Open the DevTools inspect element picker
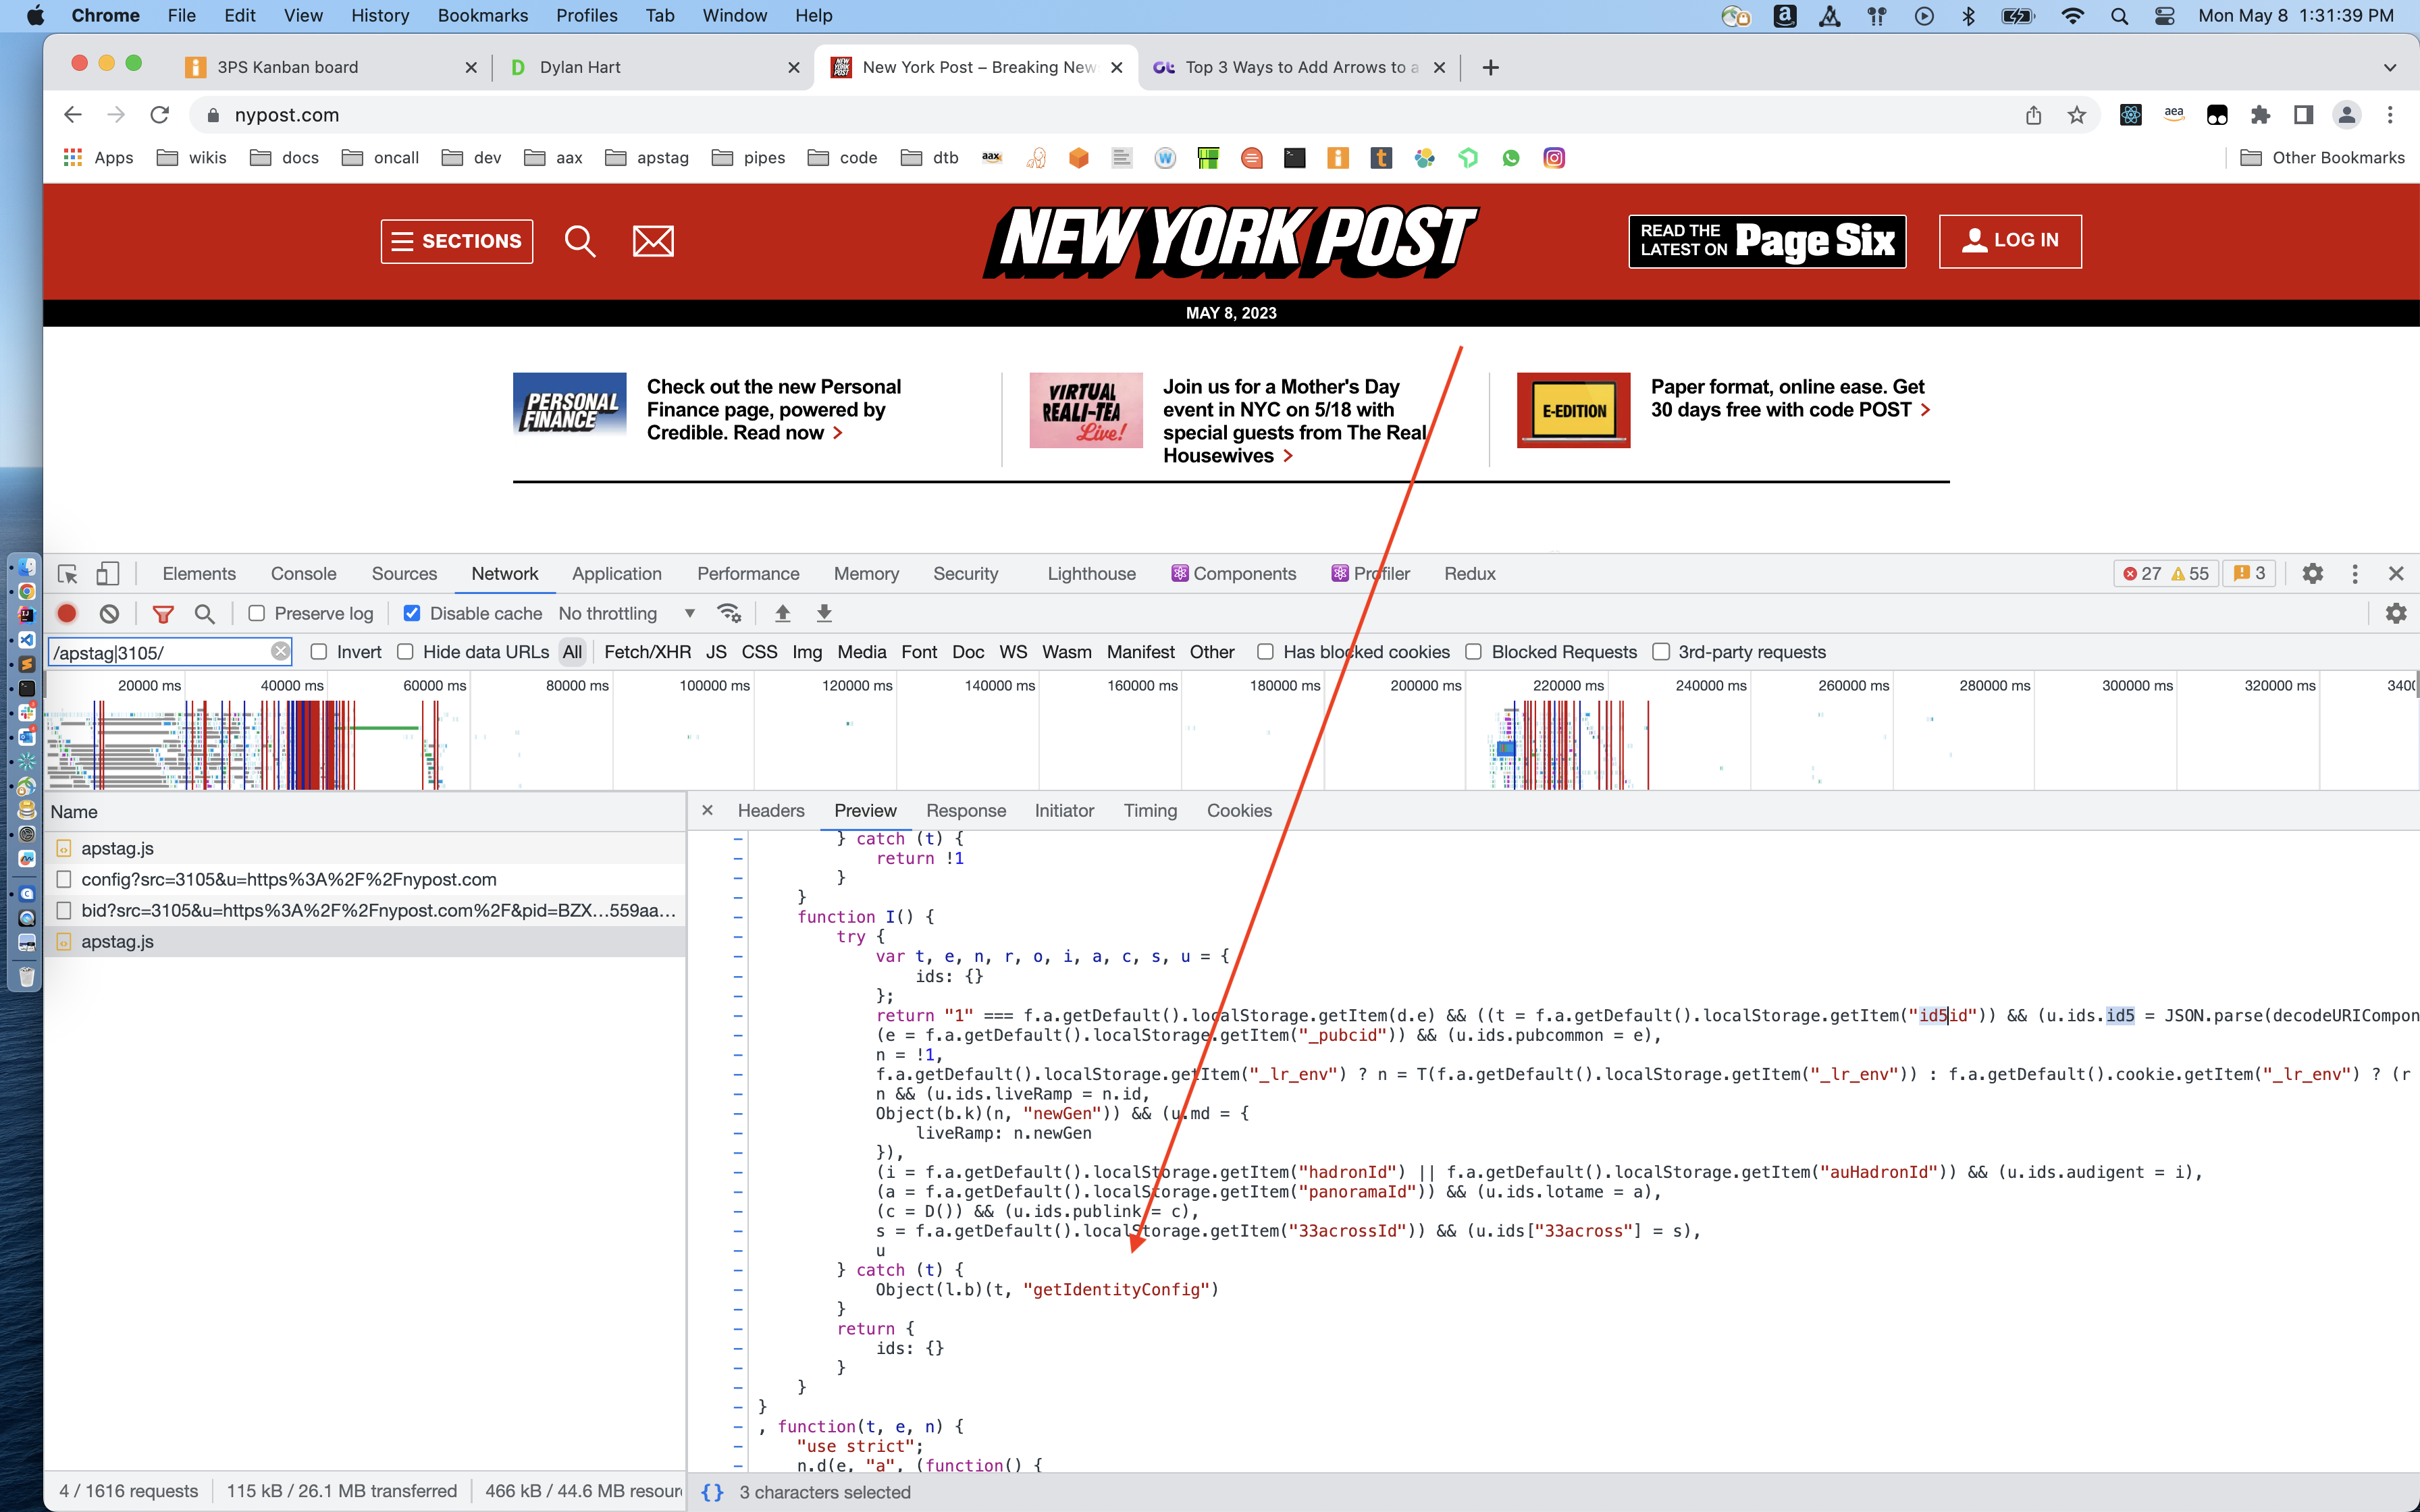Image resolution: width=2420 pixels, height=1512 pixels. click(68, 574)
